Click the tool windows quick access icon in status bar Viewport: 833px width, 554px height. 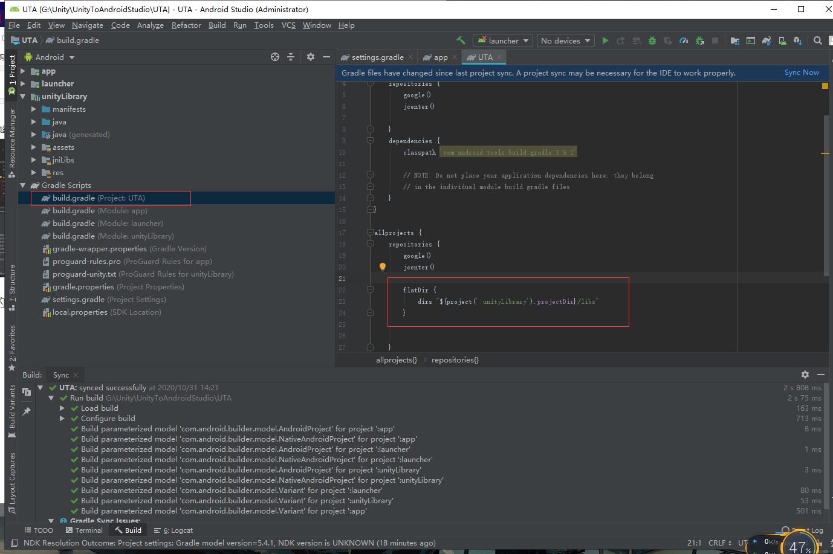[15, 543]
